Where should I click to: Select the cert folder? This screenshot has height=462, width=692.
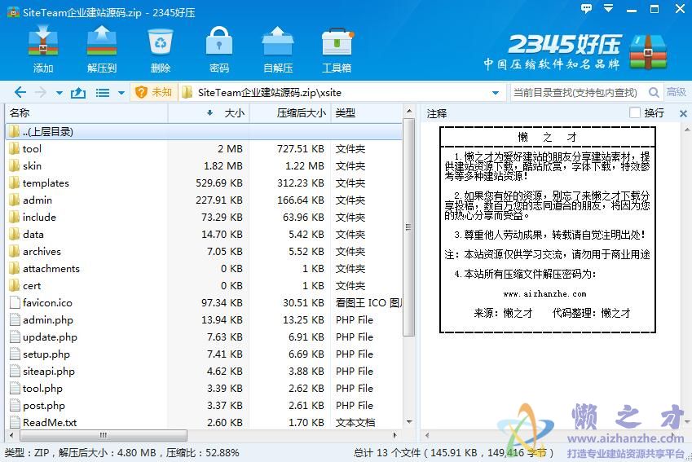pyautogui.click(x=204, y=286)
